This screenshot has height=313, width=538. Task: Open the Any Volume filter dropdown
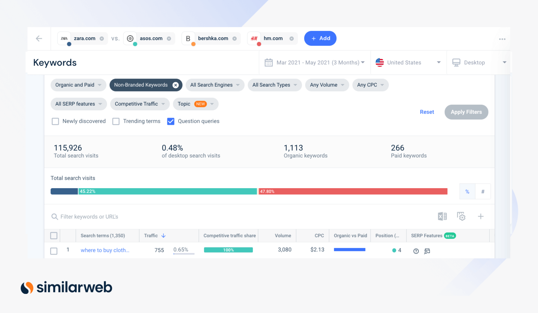point(327,85)
